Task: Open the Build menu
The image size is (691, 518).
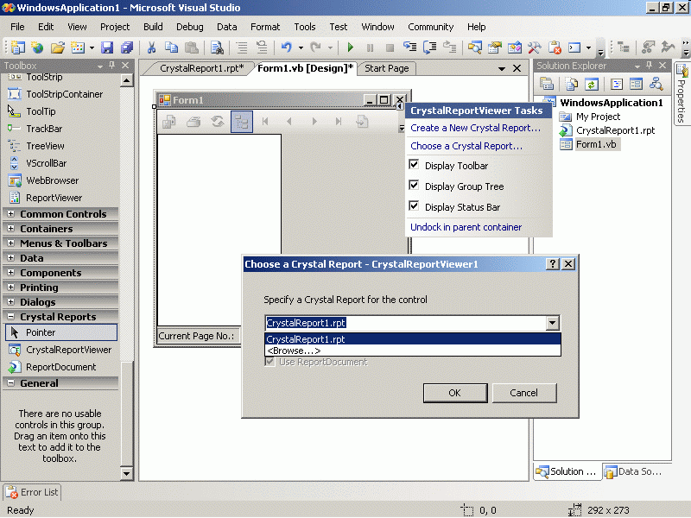Action: [x=153, y=27]
